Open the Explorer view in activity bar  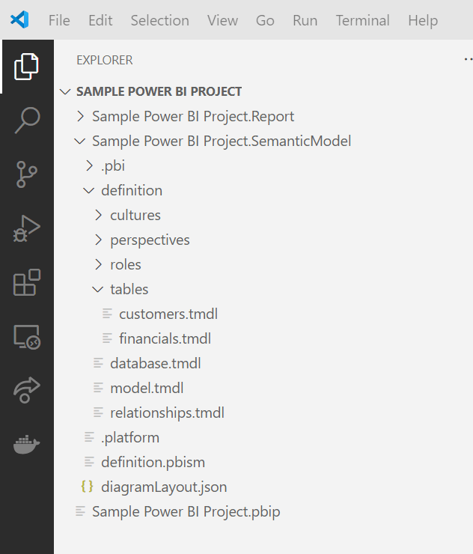click(x=26, y=67)
